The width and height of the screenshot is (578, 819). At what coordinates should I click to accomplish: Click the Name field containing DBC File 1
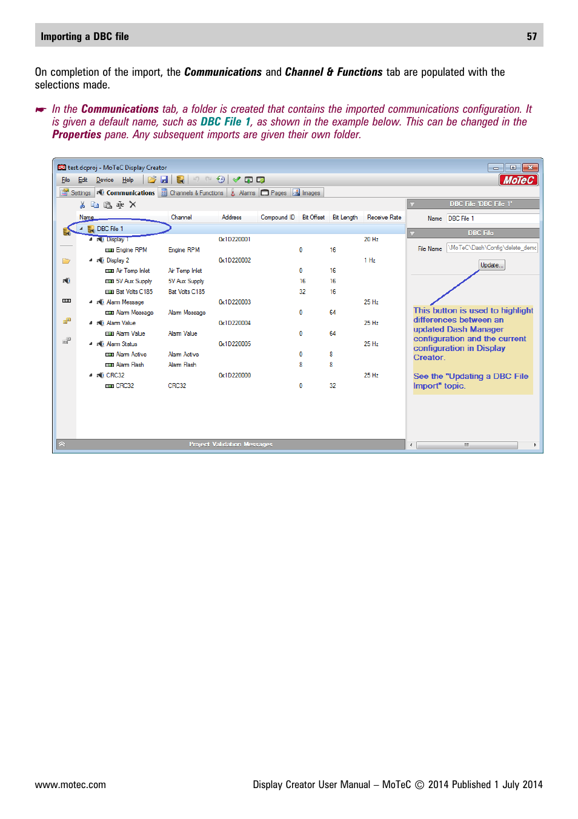[x=493, y=219]
